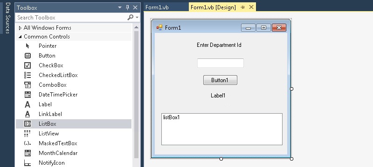Select the Label1 control on the form
The height and width of the screenshot is (167, 373).
[218, 96]
